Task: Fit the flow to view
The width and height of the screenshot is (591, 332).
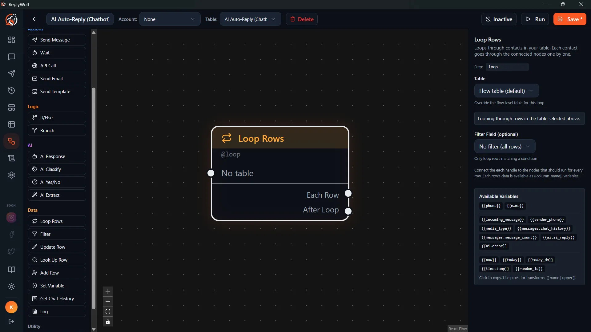Action: pyautogui.click(x=108, y=312)
